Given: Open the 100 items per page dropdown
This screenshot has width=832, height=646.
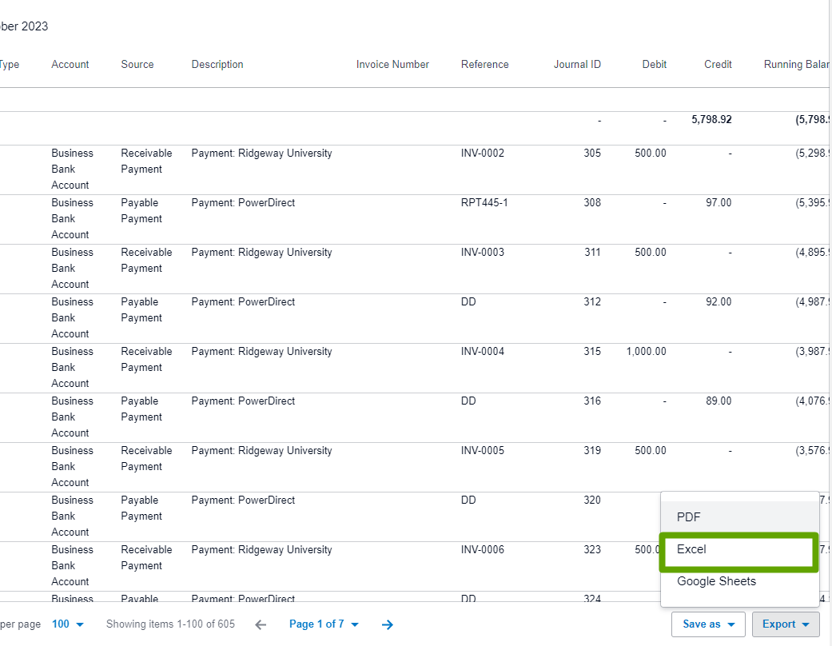Looking at the screenshot, I should point(64,624).
